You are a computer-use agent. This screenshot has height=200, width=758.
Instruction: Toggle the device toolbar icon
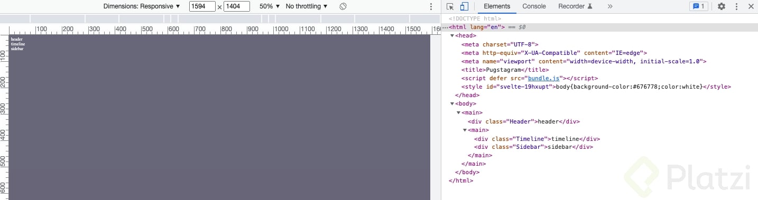tap(464, 6)
